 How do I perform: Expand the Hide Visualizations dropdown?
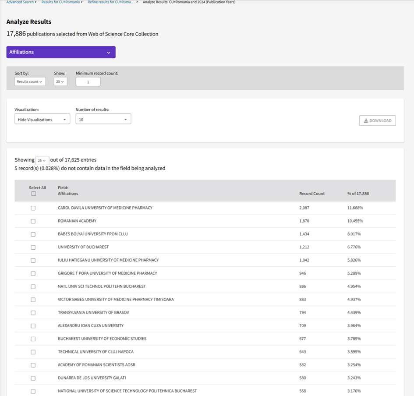point(42,119)
